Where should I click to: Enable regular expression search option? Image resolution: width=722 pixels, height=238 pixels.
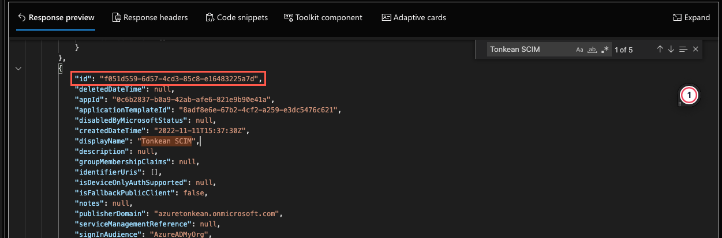[x=604, y=50]
